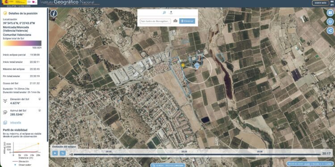Click the timeline slider handle
This screenshot has width=335, height=167.
pos(72,155)
